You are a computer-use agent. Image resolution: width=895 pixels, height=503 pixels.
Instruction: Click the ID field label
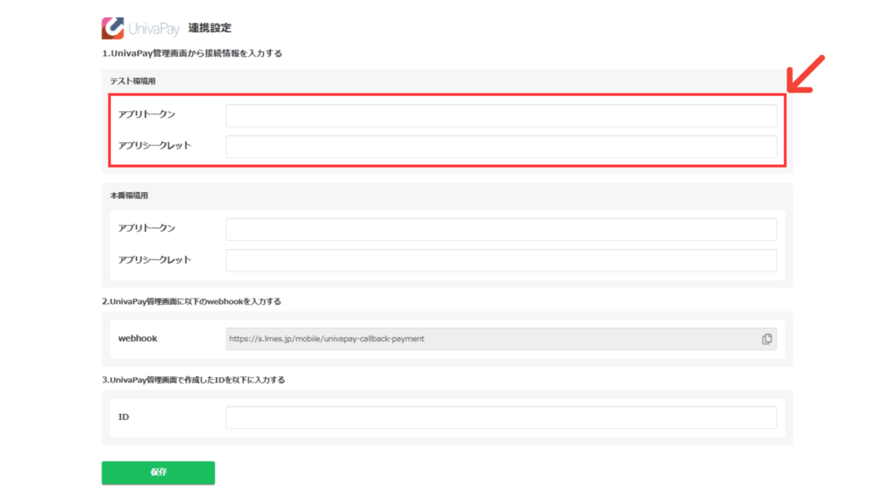(123, 417)
